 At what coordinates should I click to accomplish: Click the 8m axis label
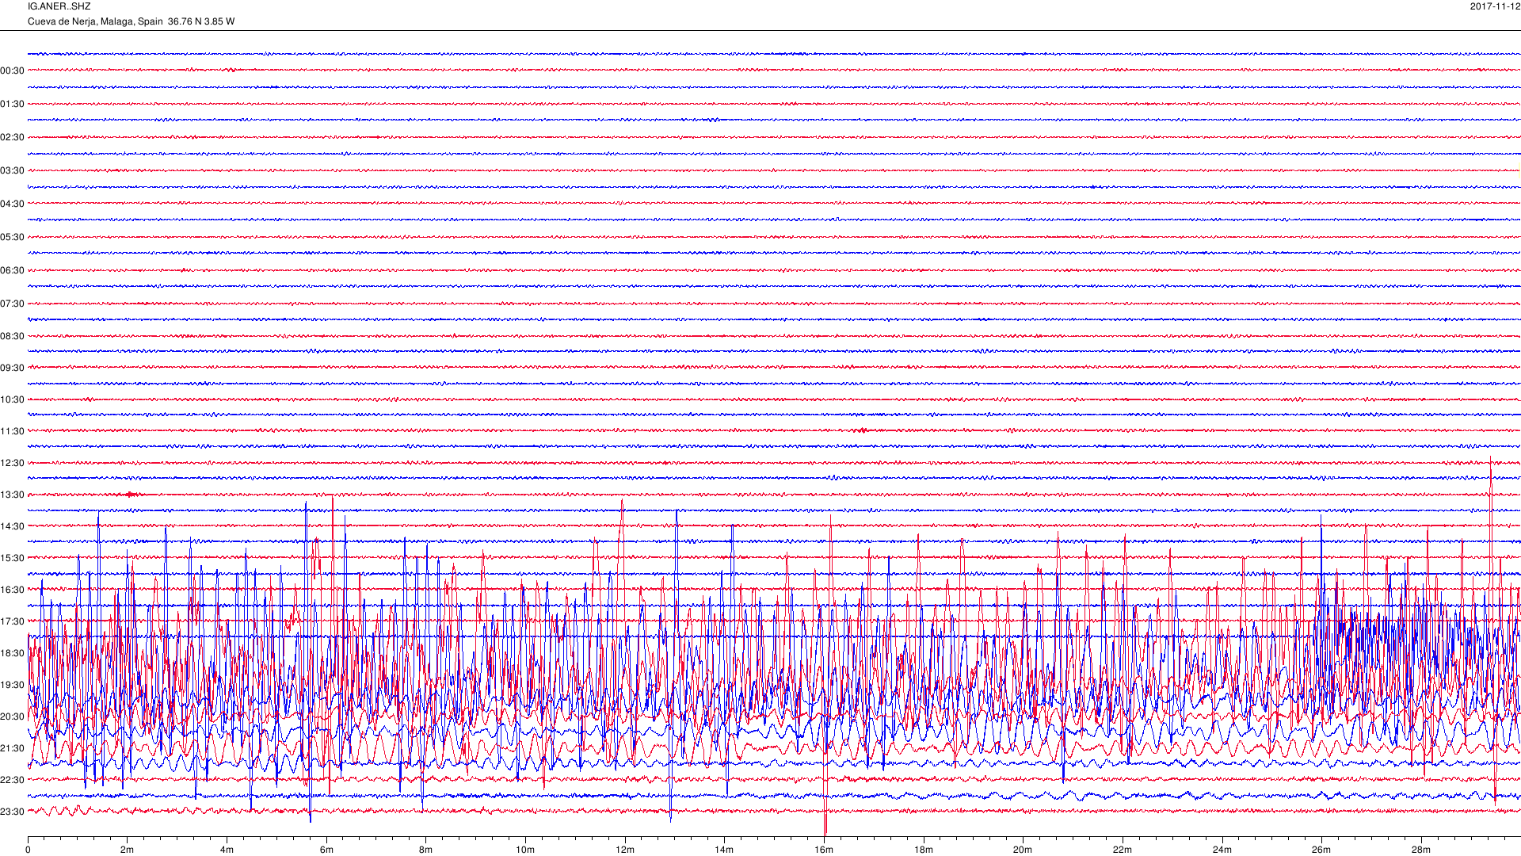426,850
